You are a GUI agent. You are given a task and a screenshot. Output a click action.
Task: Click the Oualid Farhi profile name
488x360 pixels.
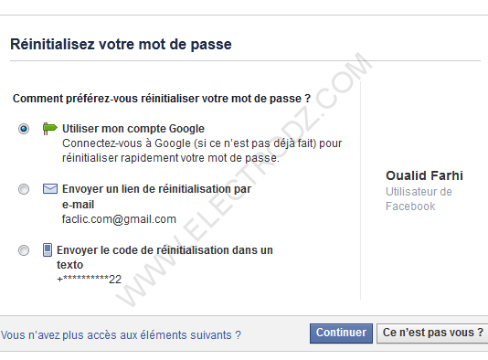(x=425, y=175)
